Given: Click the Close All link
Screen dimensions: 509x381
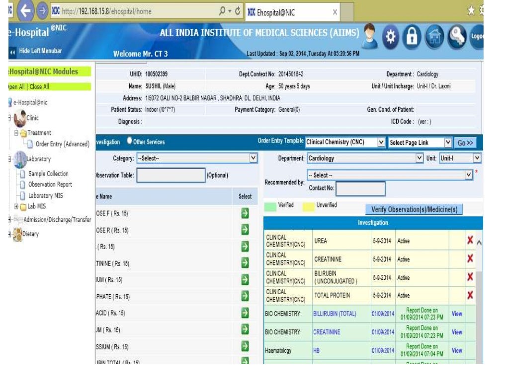Looking at the screenshot, I should point(39,86).
